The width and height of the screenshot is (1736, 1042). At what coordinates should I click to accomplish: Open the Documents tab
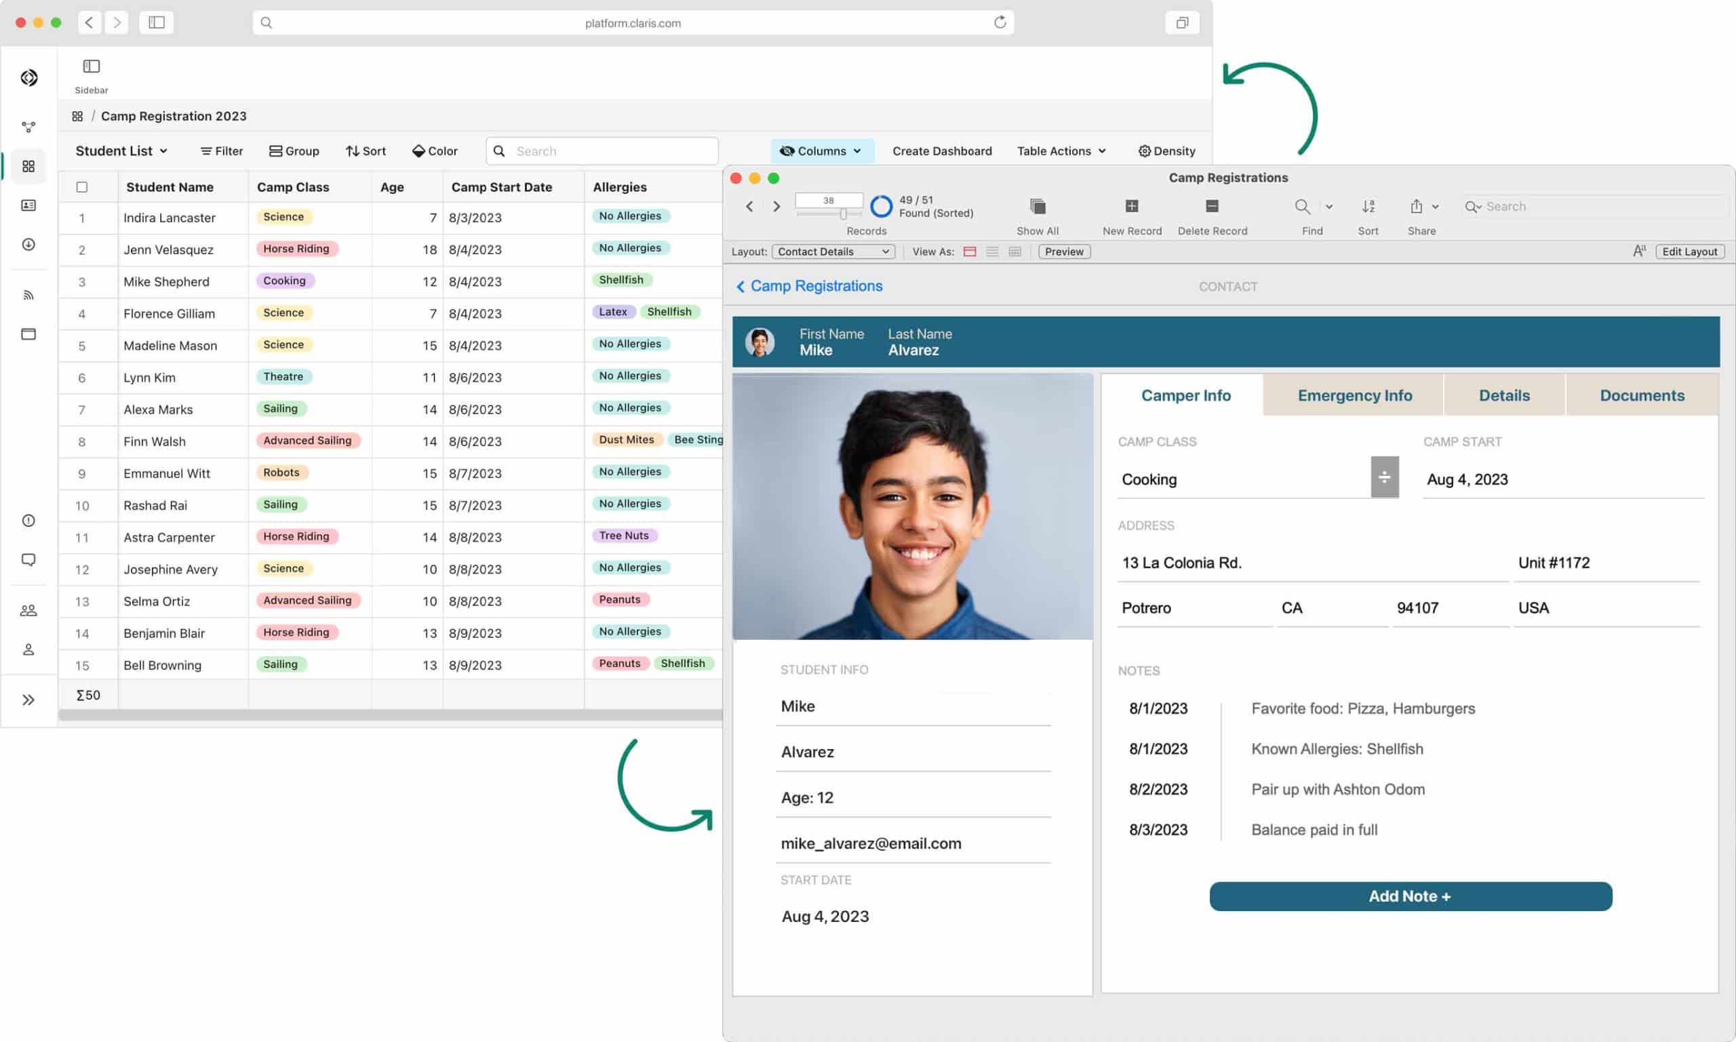coord(1641,395)
